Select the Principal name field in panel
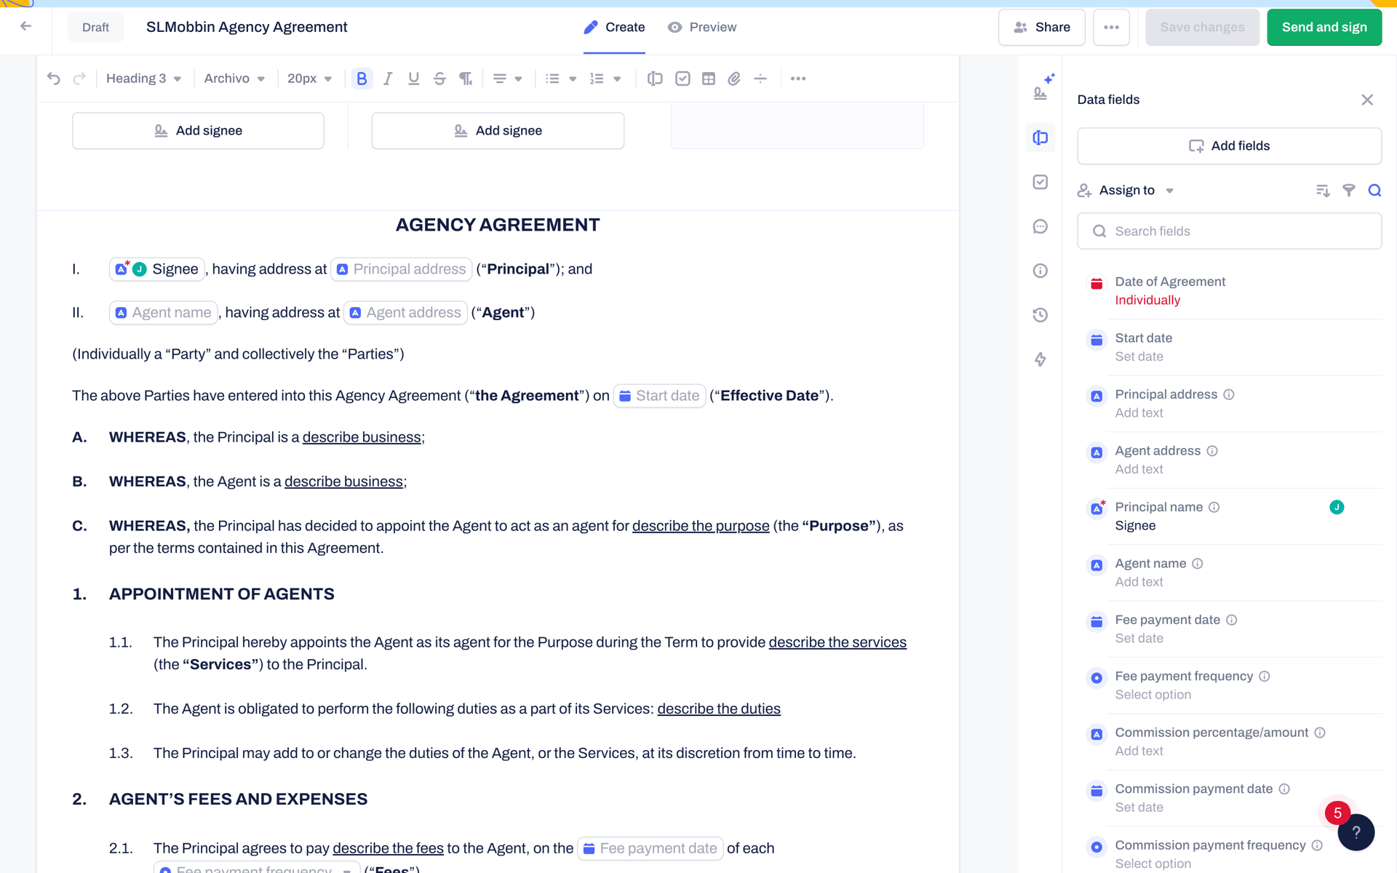The height and width of the screenshot is (873, 1397). 1229,517
